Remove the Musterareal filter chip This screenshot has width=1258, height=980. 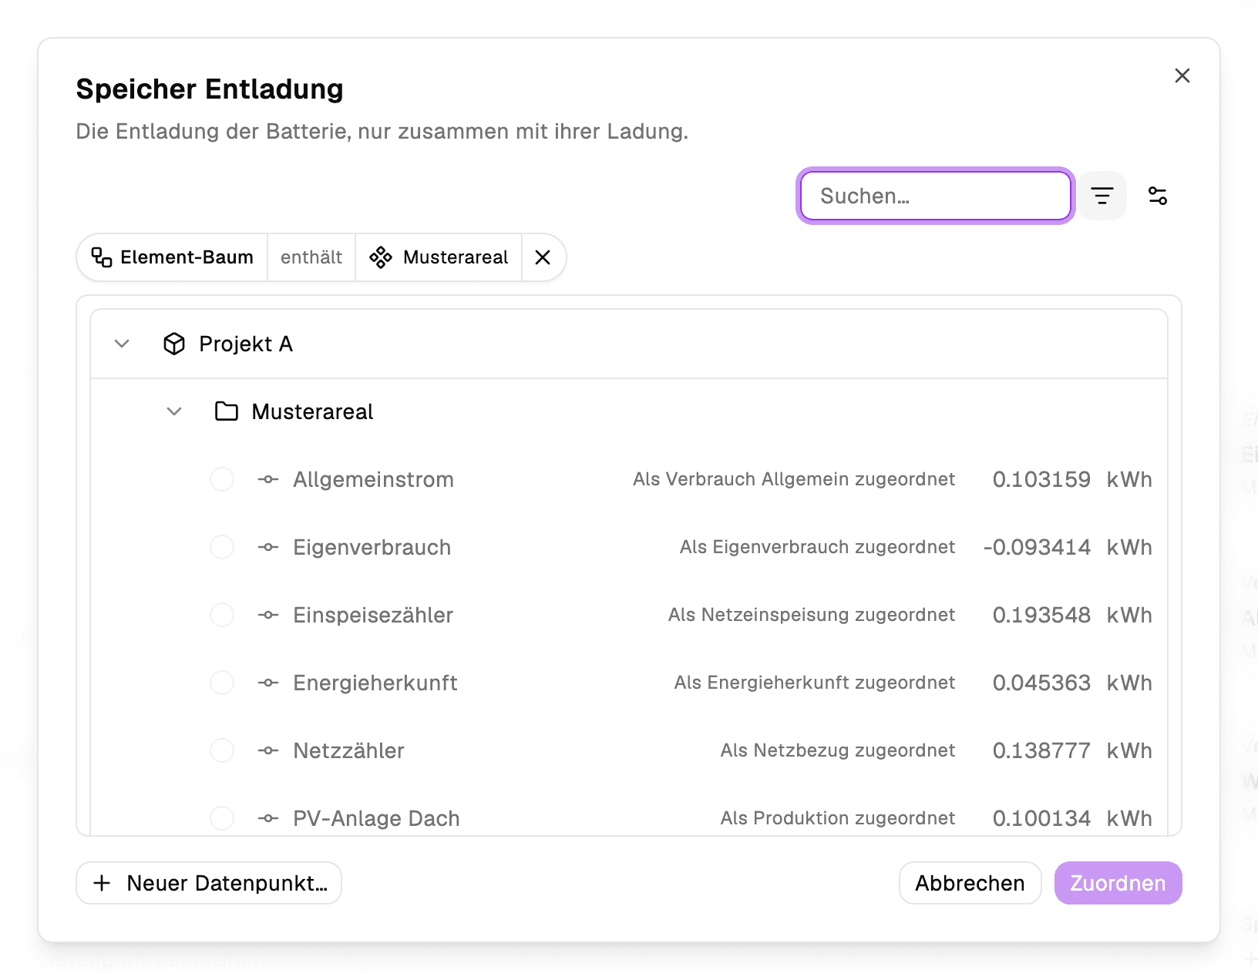click(543, 257)
